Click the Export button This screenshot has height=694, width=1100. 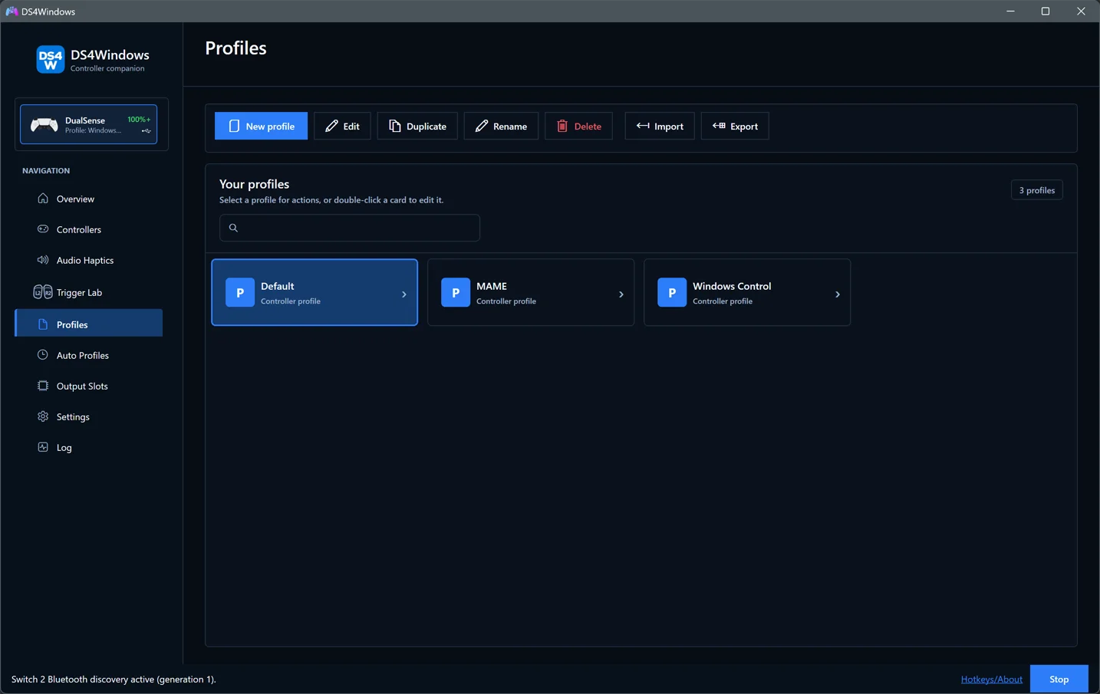735,126
